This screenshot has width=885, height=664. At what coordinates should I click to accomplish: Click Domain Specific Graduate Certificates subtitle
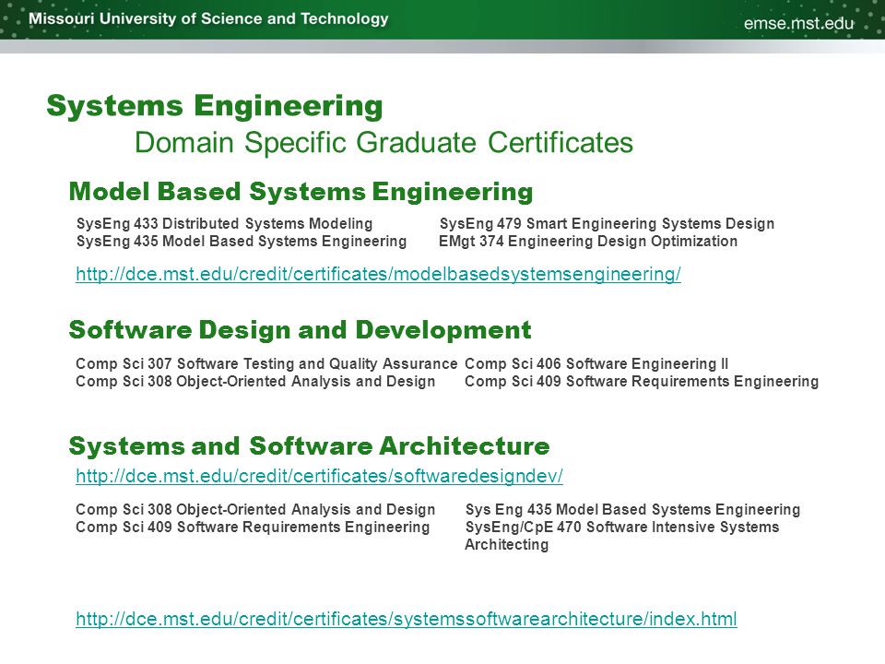tap(383, 142)
